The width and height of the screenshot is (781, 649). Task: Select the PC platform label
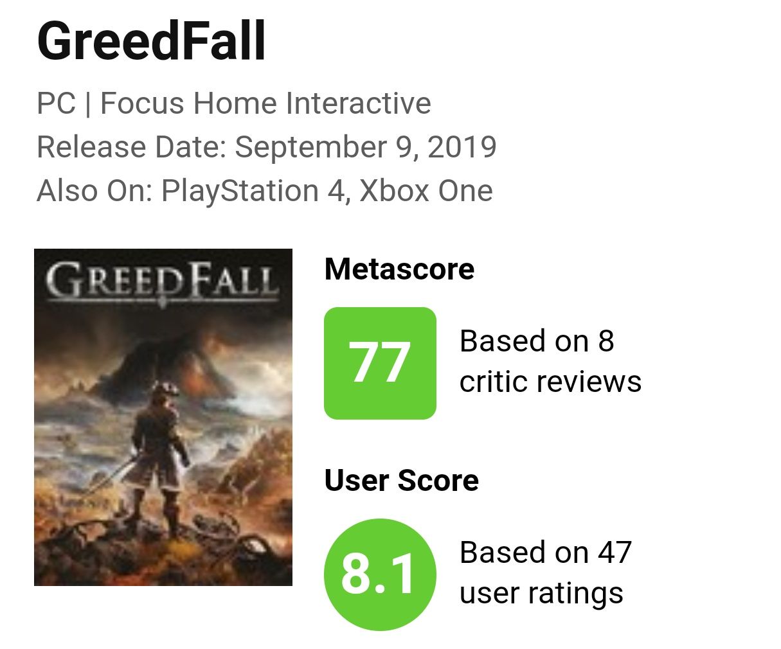coord(57,103)
